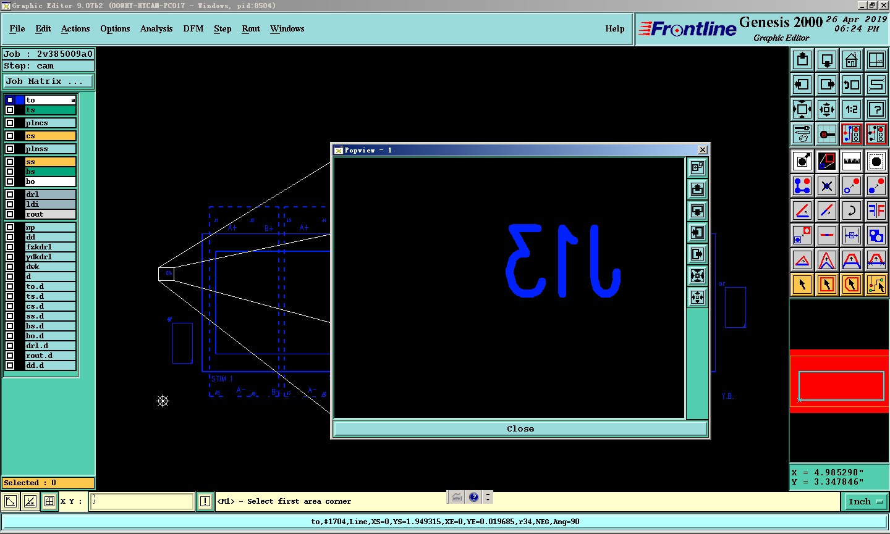
Task: Click the grid icon beside X Y
Action: [x=49, y=501]
